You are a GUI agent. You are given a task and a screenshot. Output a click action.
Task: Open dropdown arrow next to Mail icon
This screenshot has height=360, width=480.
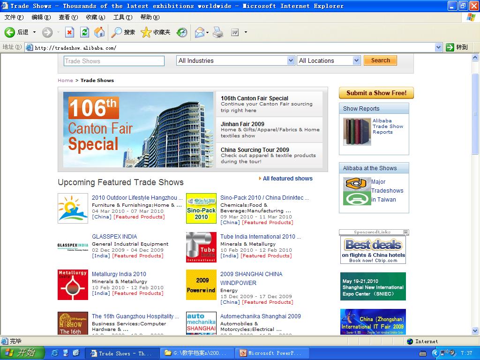pyautogui.click(x=208, y=32)
